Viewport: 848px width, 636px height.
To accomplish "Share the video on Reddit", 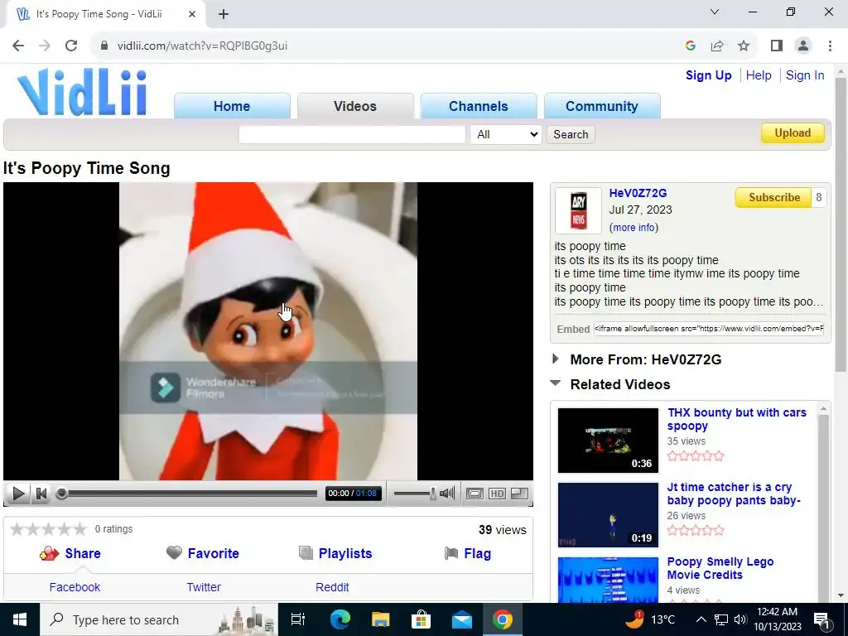I will pyautogui.click(x=332, y=587).
